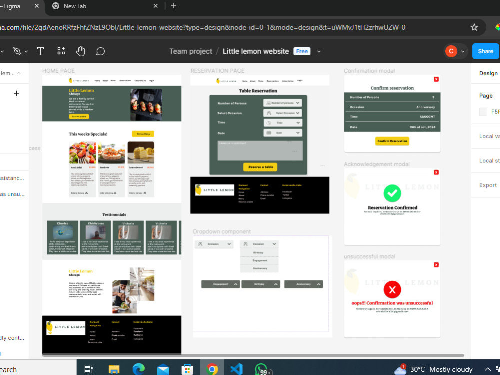Select the Hand tool
500x375 pixels.
(x=80, y=51)
